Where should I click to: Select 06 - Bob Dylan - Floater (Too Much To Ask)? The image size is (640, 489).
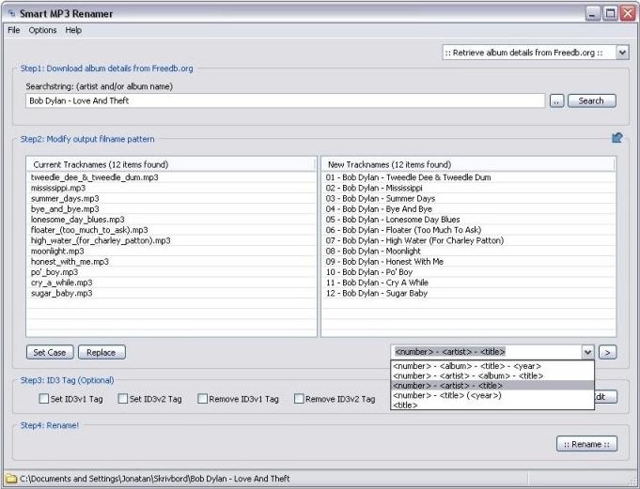[x=468, y=230]
